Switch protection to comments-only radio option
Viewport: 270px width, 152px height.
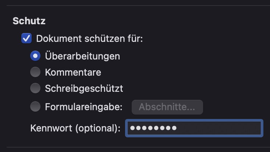pos(35,72)
